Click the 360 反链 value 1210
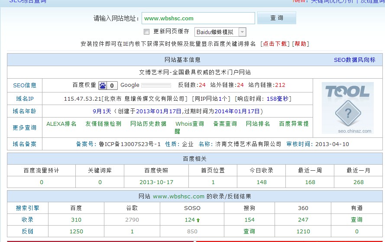 point(303,232)
